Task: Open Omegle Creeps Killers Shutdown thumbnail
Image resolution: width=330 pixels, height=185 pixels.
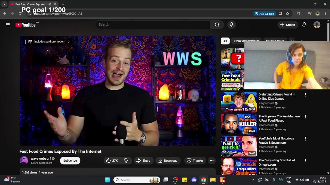Action: click(x=239, y=166)
